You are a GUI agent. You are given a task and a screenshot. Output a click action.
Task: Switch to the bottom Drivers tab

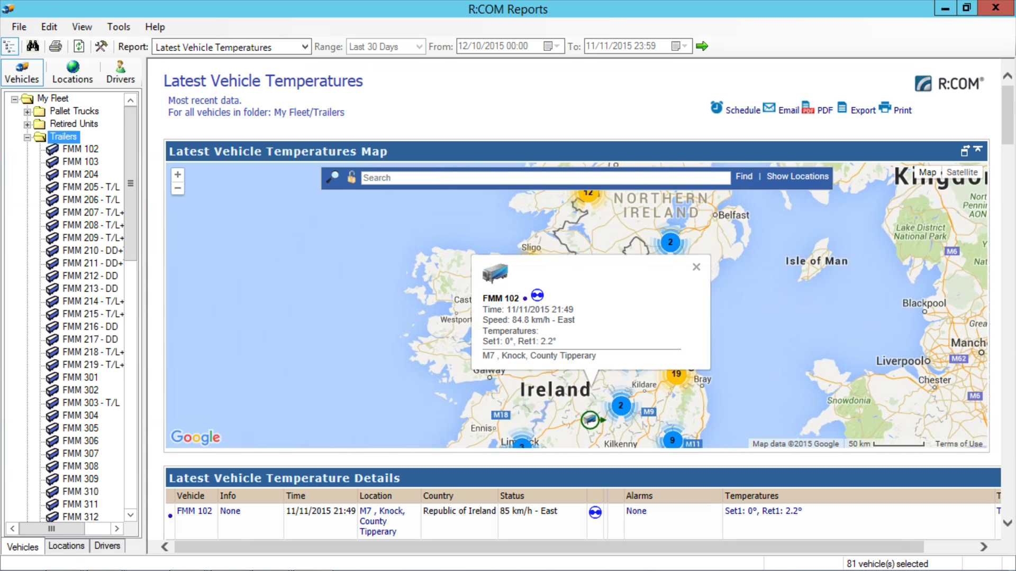click(x=107, y=546)
